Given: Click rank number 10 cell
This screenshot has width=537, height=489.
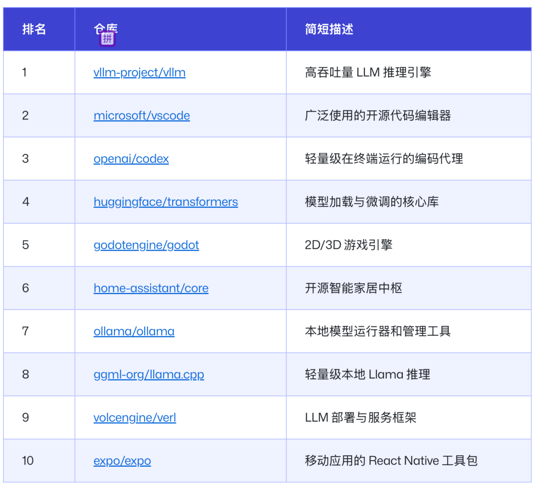Looking at the screenshot, I should pyautogui.click(x=28, y=461).
